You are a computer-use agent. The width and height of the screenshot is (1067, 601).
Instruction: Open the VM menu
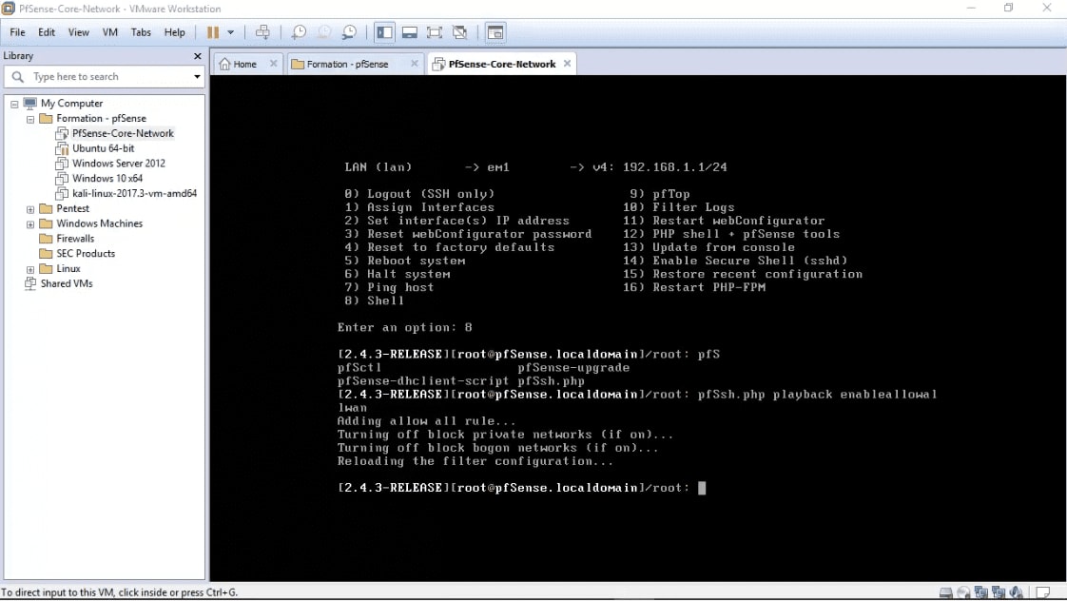pyautogui.click(x=109, y=32)
